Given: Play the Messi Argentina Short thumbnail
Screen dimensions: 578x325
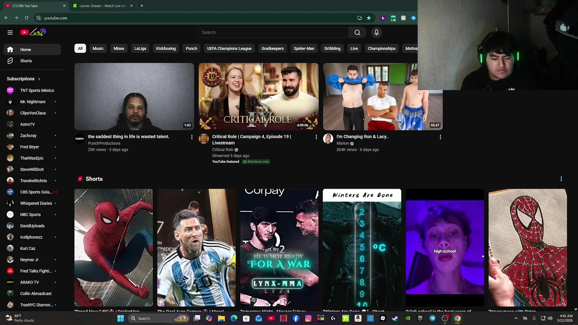Looking at the screenshot, I should tap(196, 248).
